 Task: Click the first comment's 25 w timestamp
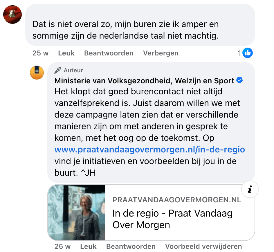[40, 53]
